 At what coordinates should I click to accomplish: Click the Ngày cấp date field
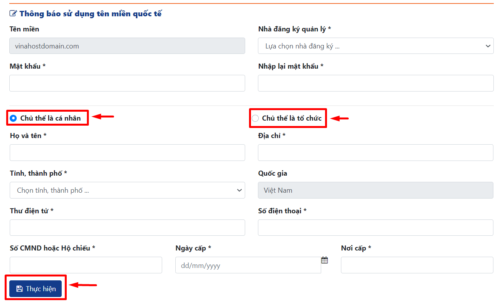[248, 265]
